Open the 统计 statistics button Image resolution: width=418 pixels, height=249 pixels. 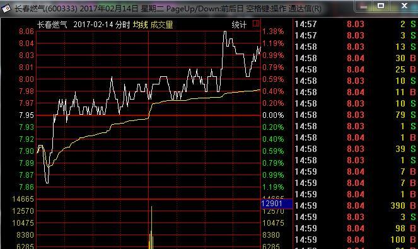239,25
